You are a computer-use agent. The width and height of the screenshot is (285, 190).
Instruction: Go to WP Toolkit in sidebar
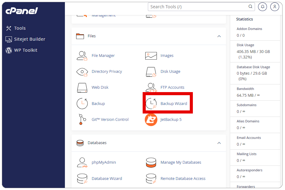25,50
